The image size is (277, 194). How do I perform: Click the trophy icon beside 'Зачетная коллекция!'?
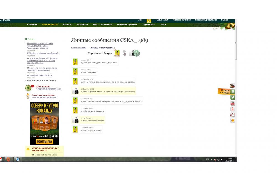28,96
